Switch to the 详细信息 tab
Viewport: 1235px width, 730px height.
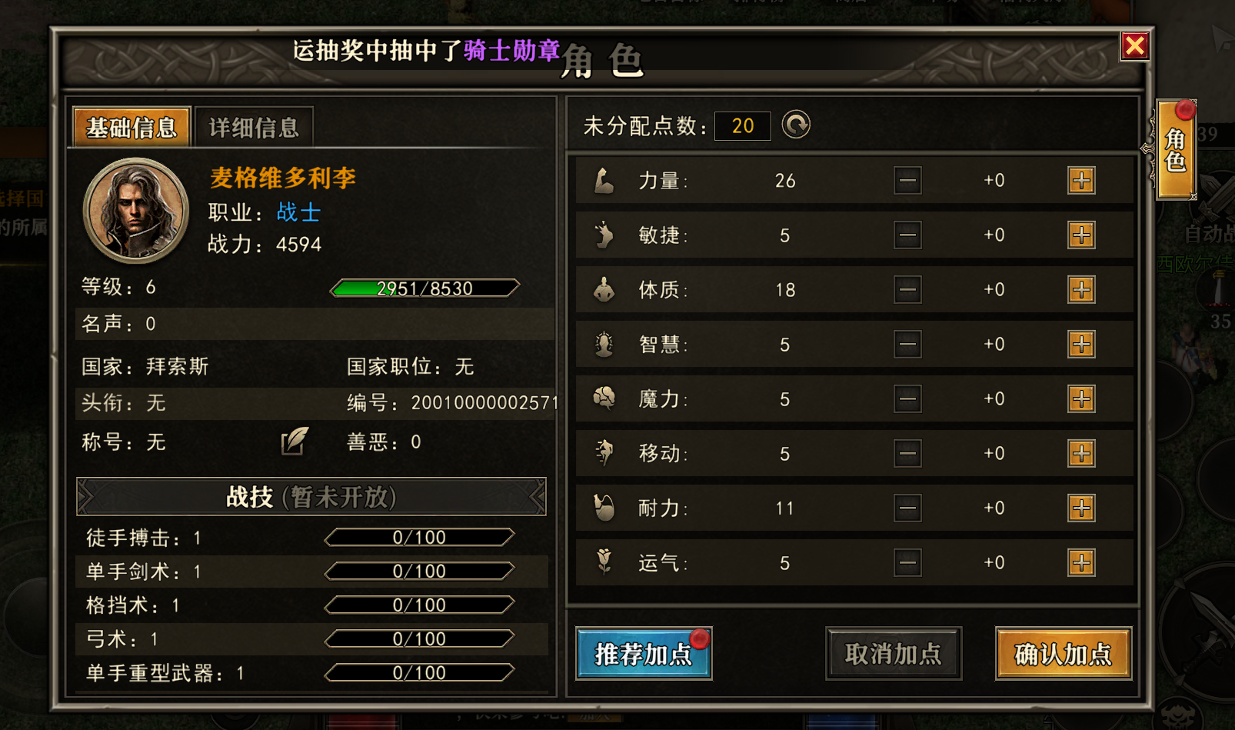pos(254,127)
